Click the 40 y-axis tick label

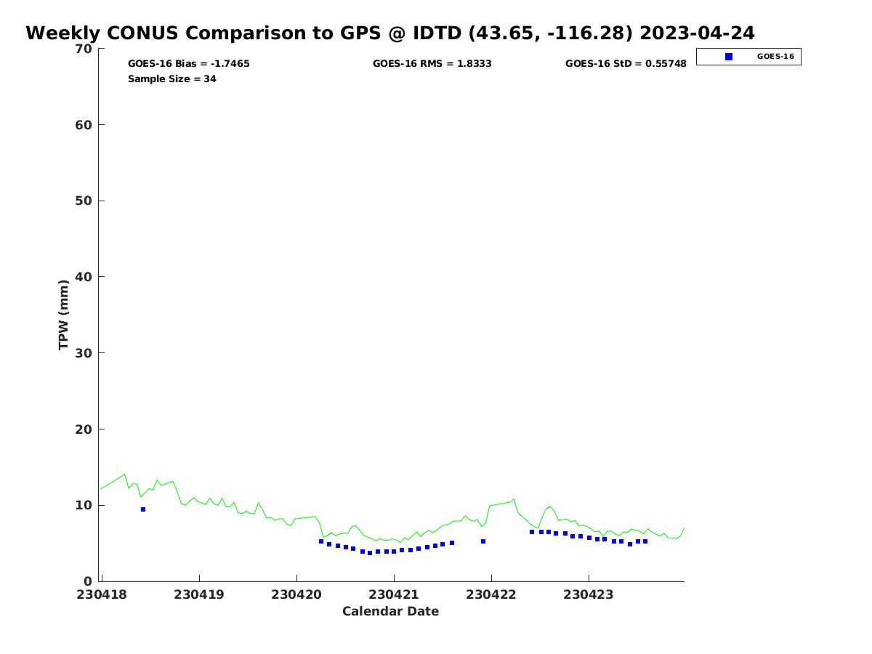pos(84,277)
